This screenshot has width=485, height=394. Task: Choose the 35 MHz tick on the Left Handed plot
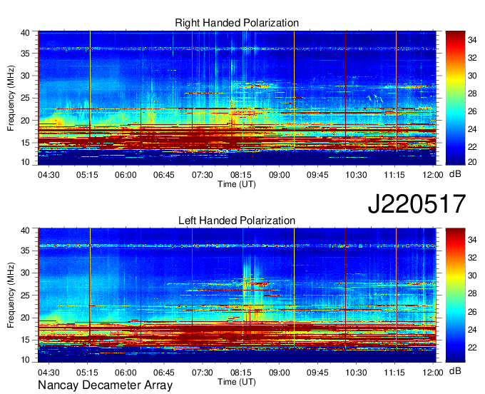click(26, 251)
